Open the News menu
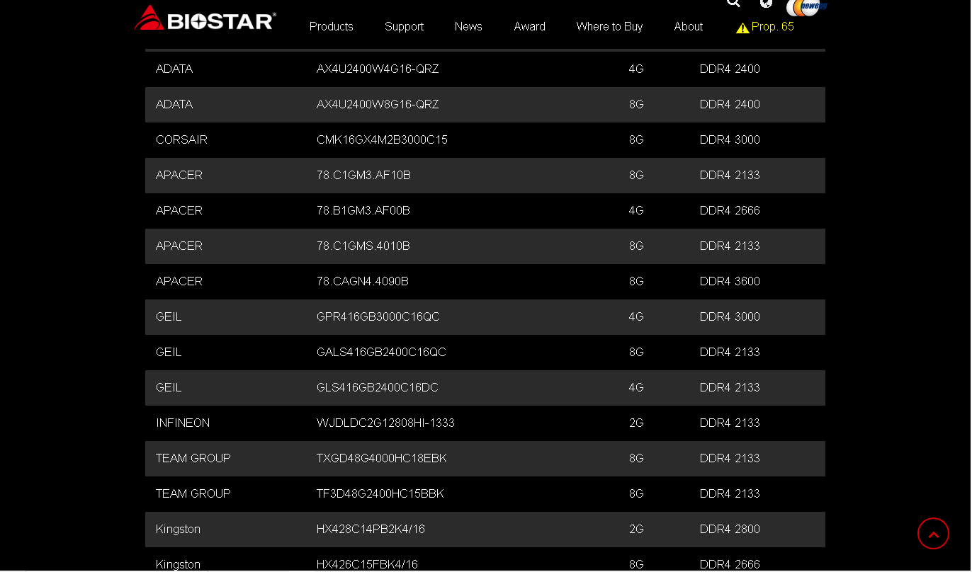This screenshot has width=972, height=572. 468,26
